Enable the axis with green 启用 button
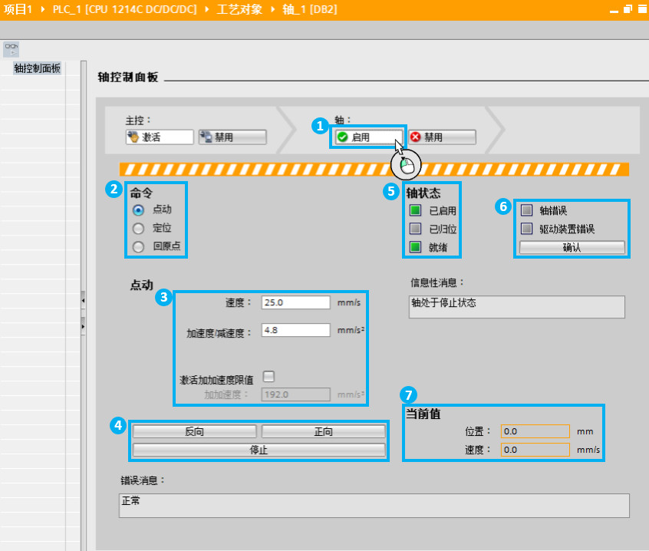 click(x=369, y=137)
